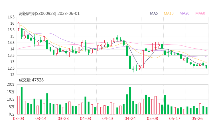Image resolution: width=211 pixels, height=125 pixels.
Task: Click the 15万 volume axis value
Action: [11, 92]
